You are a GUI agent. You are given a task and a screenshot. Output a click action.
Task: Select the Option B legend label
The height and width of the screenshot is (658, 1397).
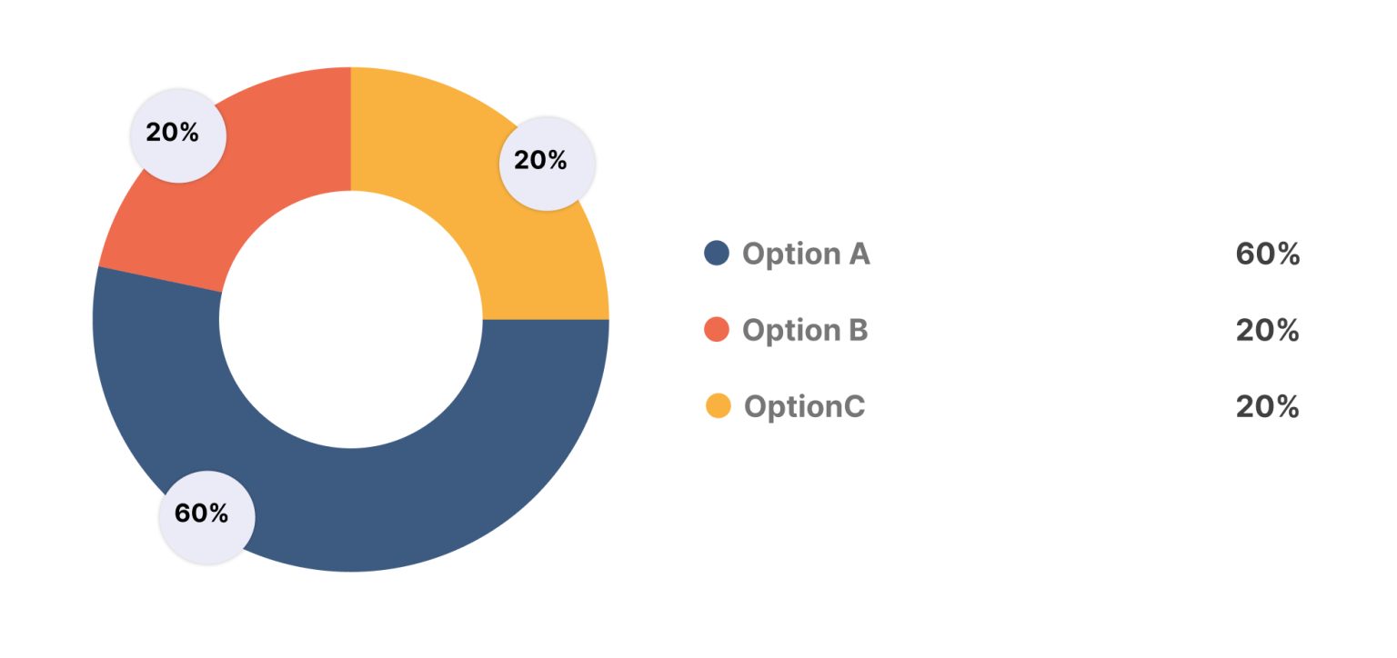click(x=805, y=330)
